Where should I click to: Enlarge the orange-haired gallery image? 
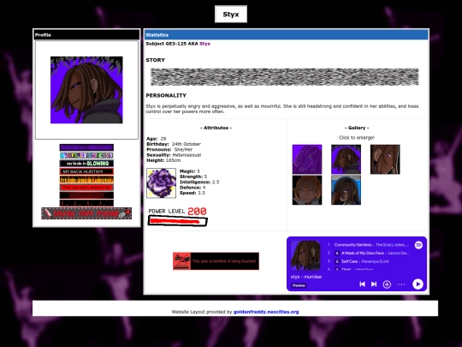click(307, 190)
